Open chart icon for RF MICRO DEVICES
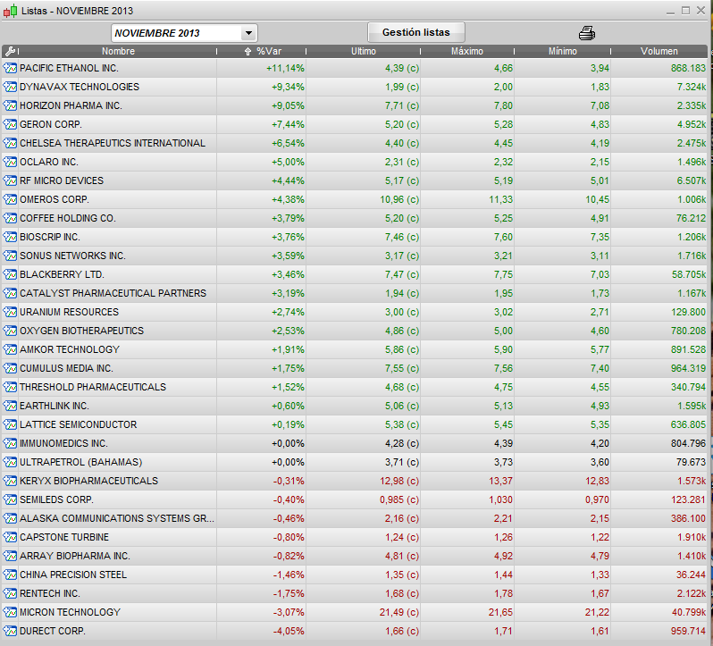 10,180
